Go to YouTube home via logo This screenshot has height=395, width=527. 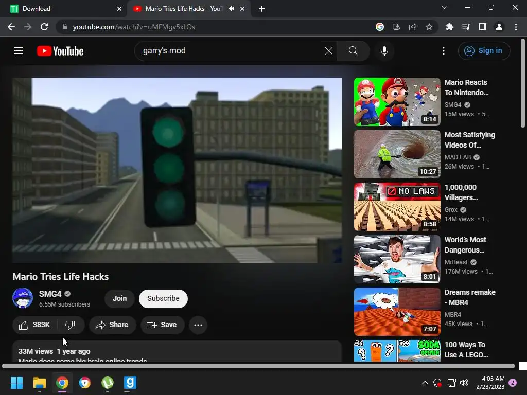(60, 51)
